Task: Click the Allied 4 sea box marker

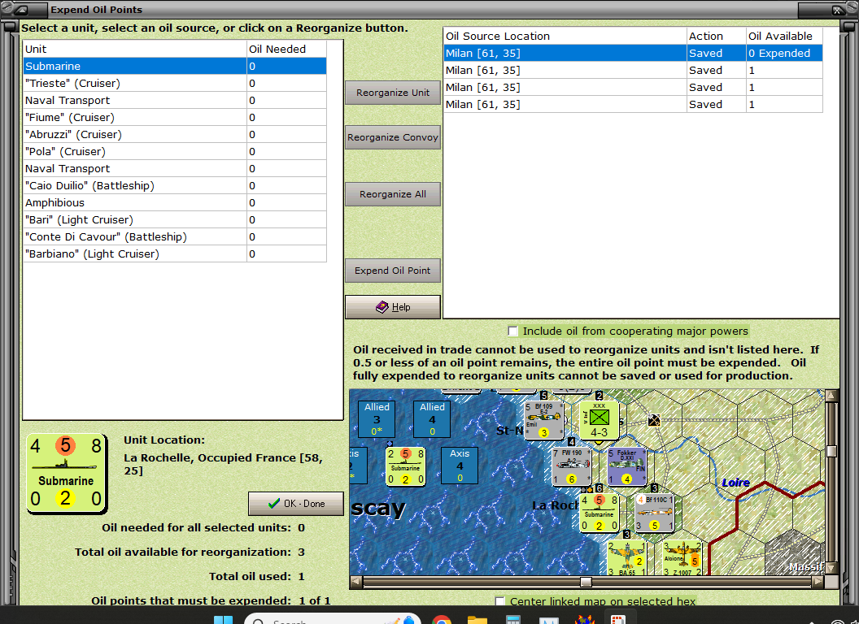Action: [x=432, y=418]
